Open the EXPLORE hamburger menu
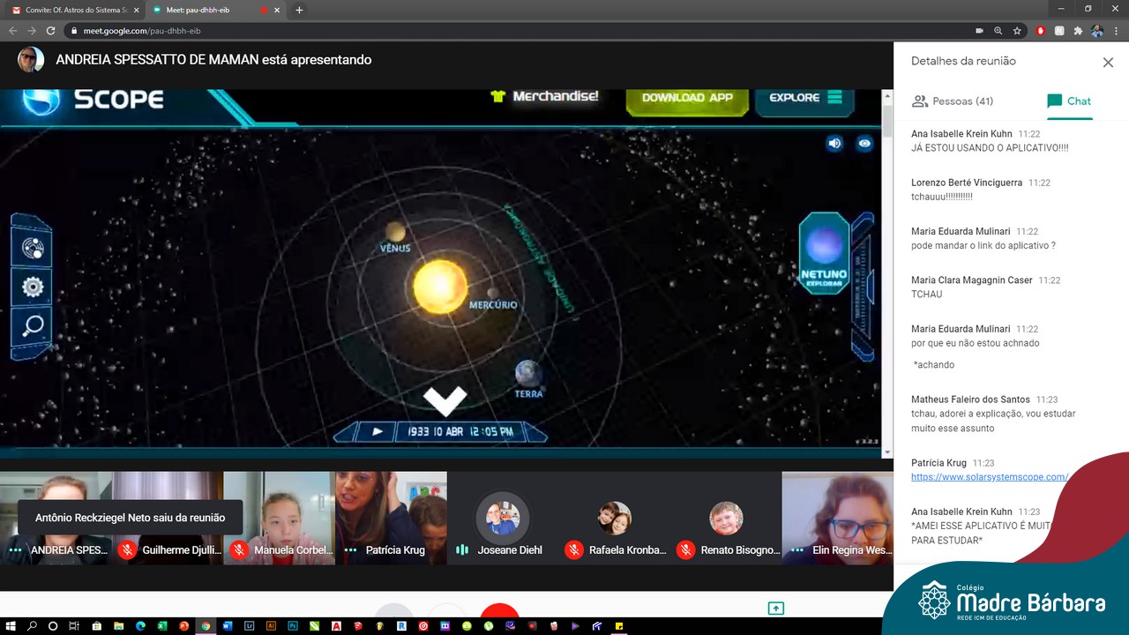Screen dimensions: 1129x635 click(806, 98)
